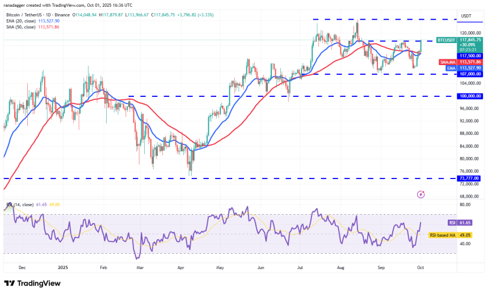Select the 2025 label on the time axis
The width and height of the screenshot is (488, 294).
(x=62, y=265)
